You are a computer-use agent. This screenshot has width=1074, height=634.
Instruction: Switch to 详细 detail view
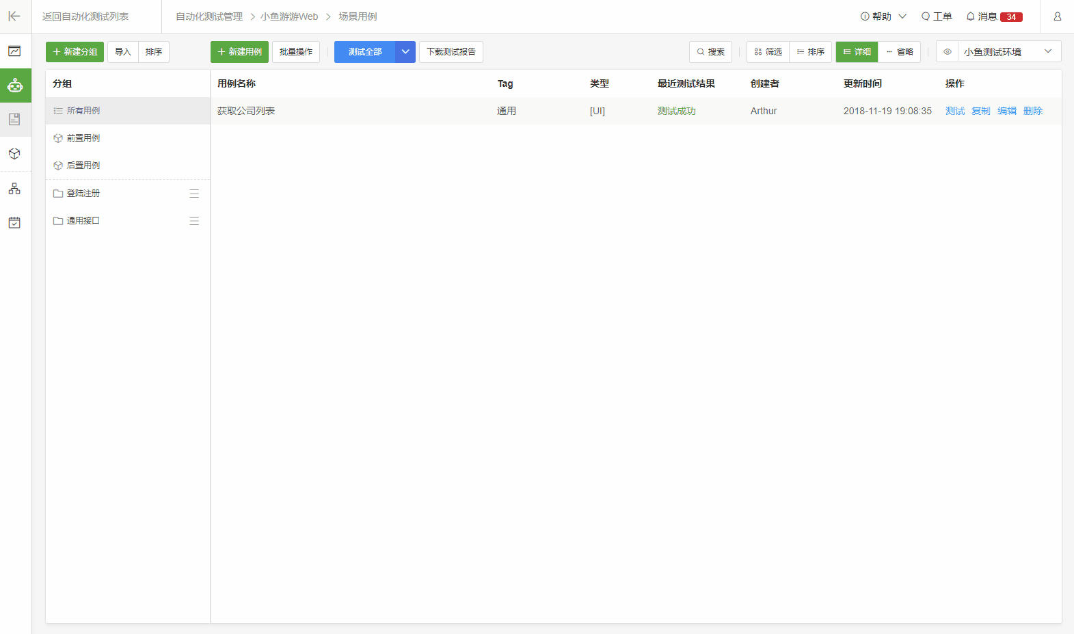(857, 52)
